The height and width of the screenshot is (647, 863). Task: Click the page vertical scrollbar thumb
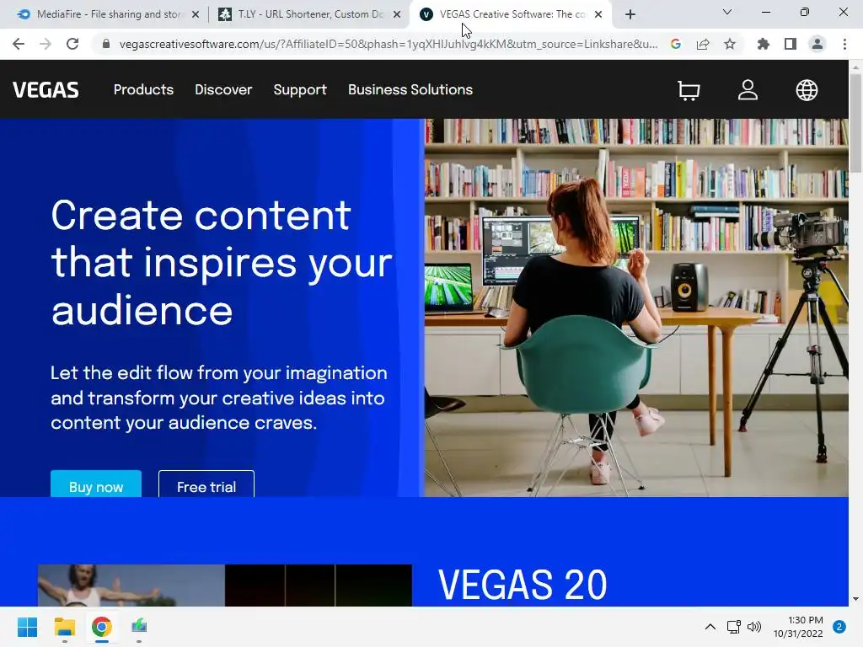(x=855, y=122)
